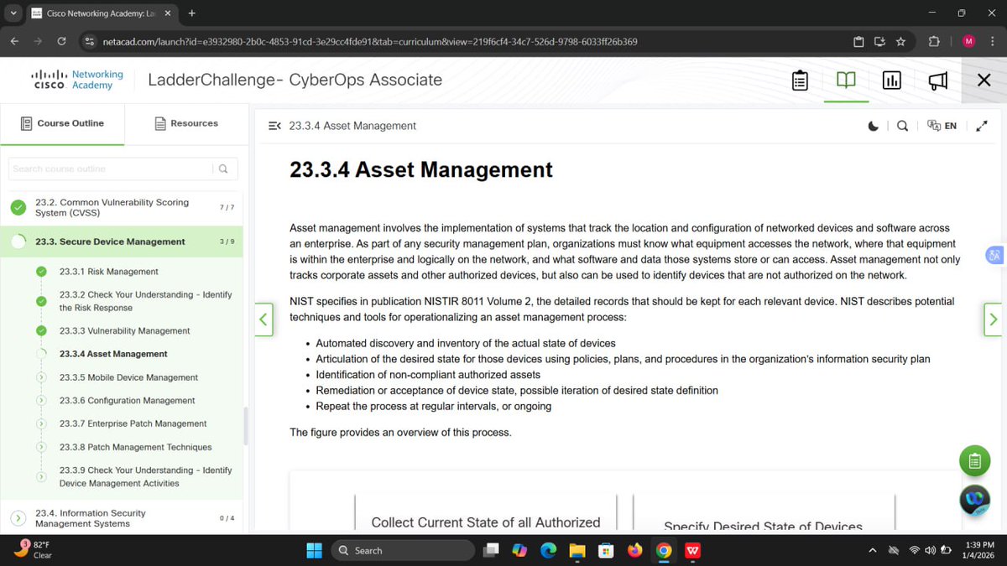Open the EN language selector

tap(942, 126)
